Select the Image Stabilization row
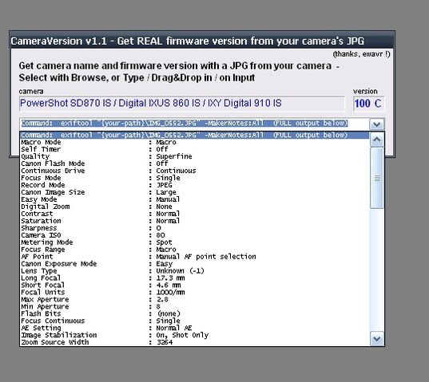The height and width of the screenshot is (382, 429). point(194,335)
